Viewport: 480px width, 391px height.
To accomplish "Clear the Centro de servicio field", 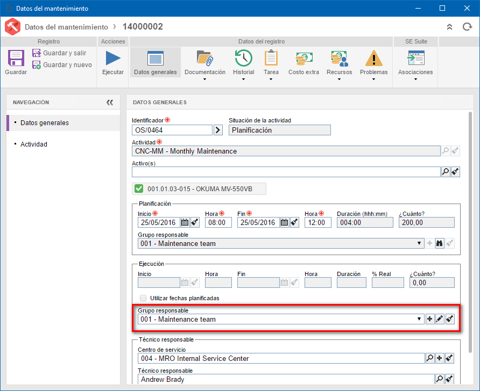I will (449, 358).
